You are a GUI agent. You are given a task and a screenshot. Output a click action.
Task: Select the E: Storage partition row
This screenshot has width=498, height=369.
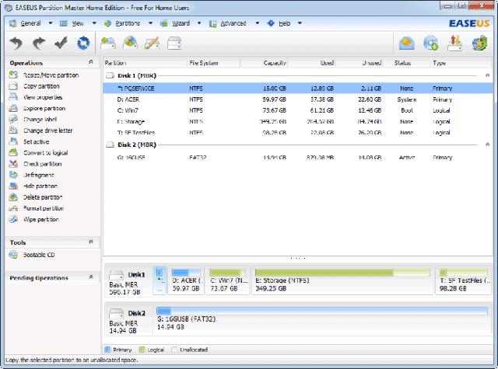click(298, 121)
